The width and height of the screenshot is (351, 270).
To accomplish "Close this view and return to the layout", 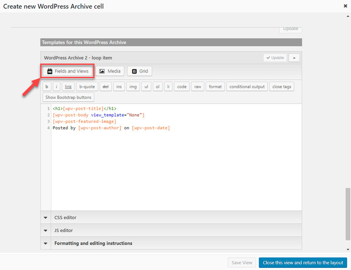I will pyautogui.click(x=303, y=263).
